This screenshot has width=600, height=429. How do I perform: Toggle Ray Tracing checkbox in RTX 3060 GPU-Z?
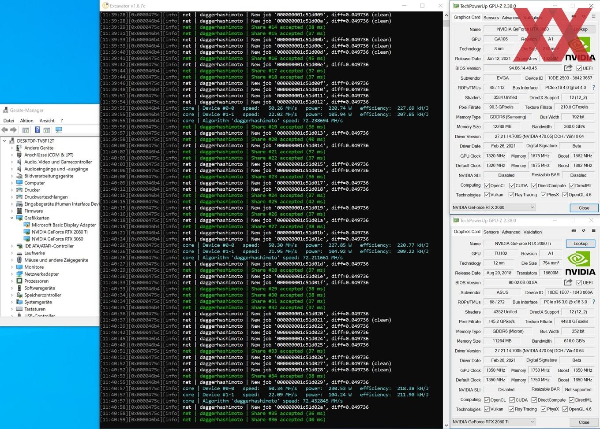pos(511,195)
